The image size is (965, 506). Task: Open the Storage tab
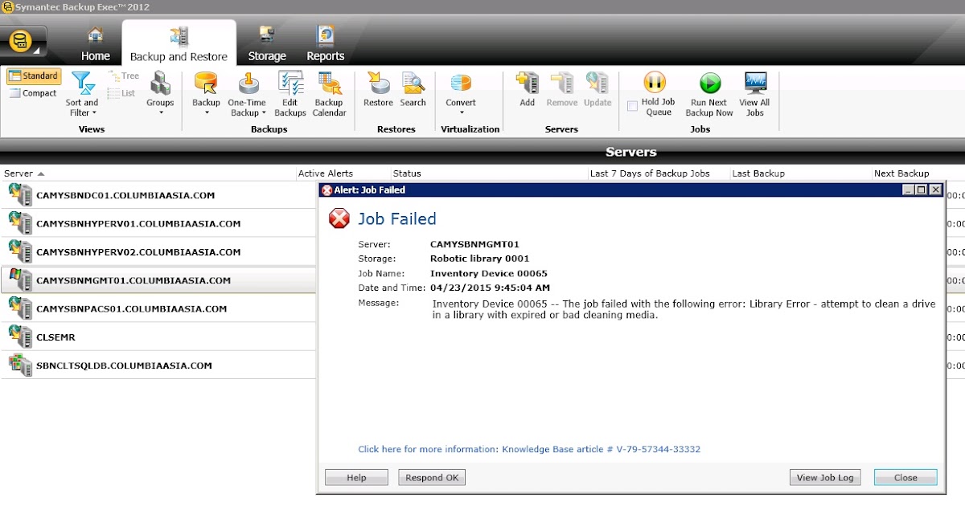(267, 45)
